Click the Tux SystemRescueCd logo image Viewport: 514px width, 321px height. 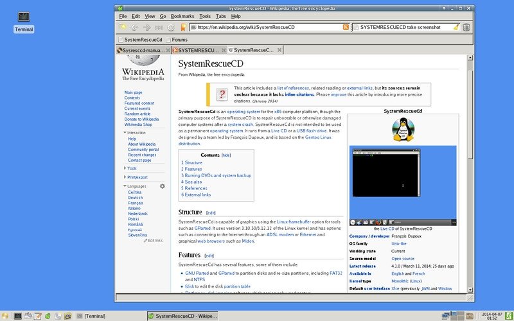click(x=403, y=130)
